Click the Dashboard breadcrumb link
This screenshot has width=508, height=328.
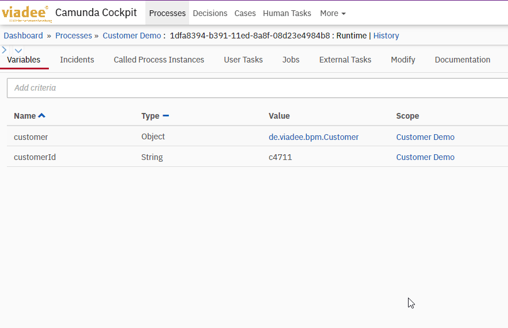coord(24,36)
